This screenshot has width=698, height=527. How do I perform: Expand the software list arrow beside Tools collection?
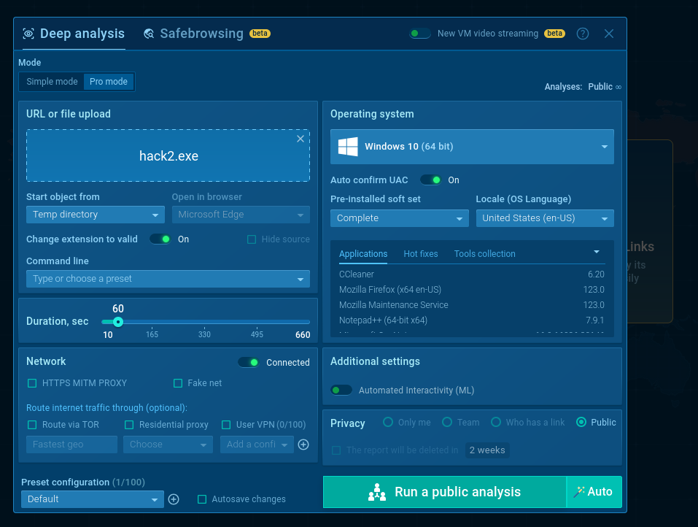pos(597,252)
